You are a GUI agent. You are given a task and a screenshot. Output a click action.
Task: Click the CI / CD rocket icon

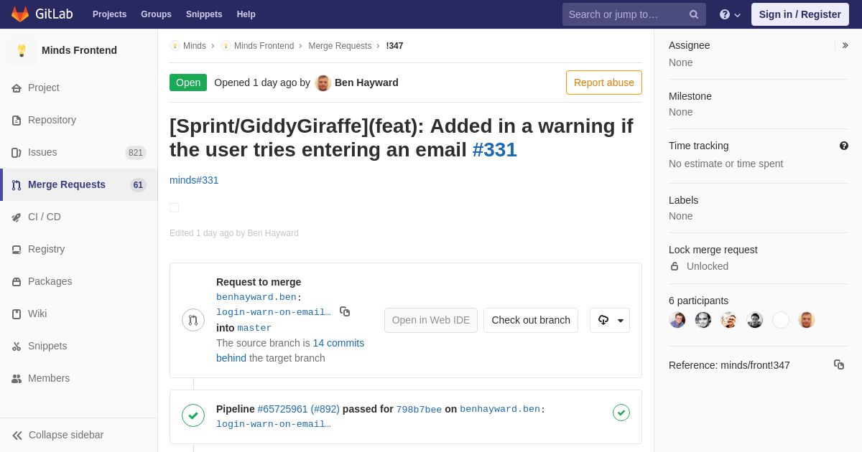(17, 217)
